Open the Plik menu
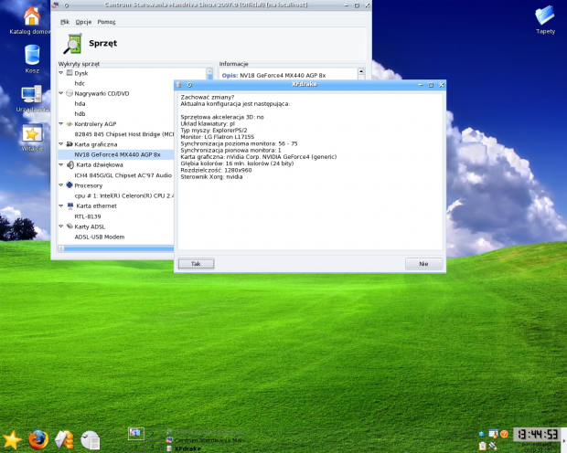 65,22
